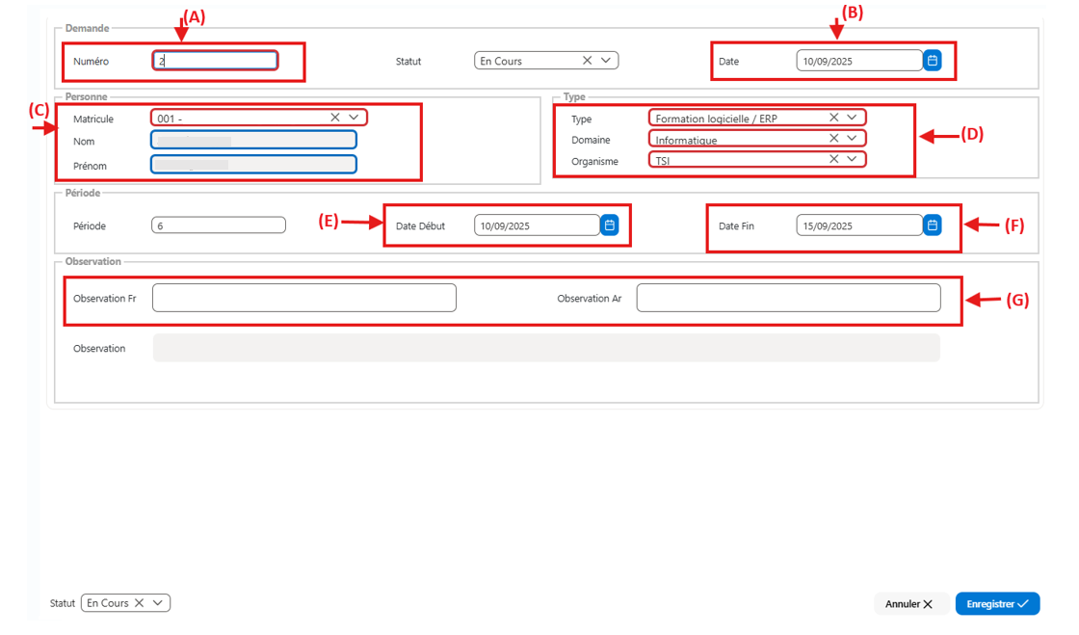Expand the Organisme dropdown list
The width and height of the screenshot is (1079, 635).
(852, 159)
